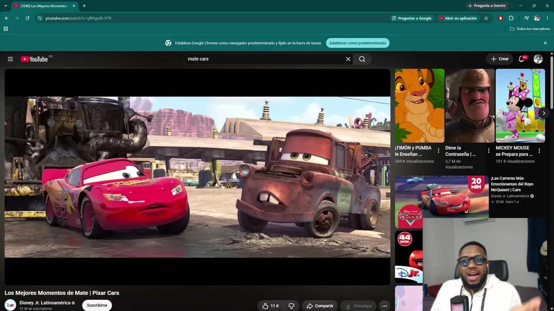Click Establecer como predeterminado button
This screenshot has height=311, width=554.
[x=358, y=43]
